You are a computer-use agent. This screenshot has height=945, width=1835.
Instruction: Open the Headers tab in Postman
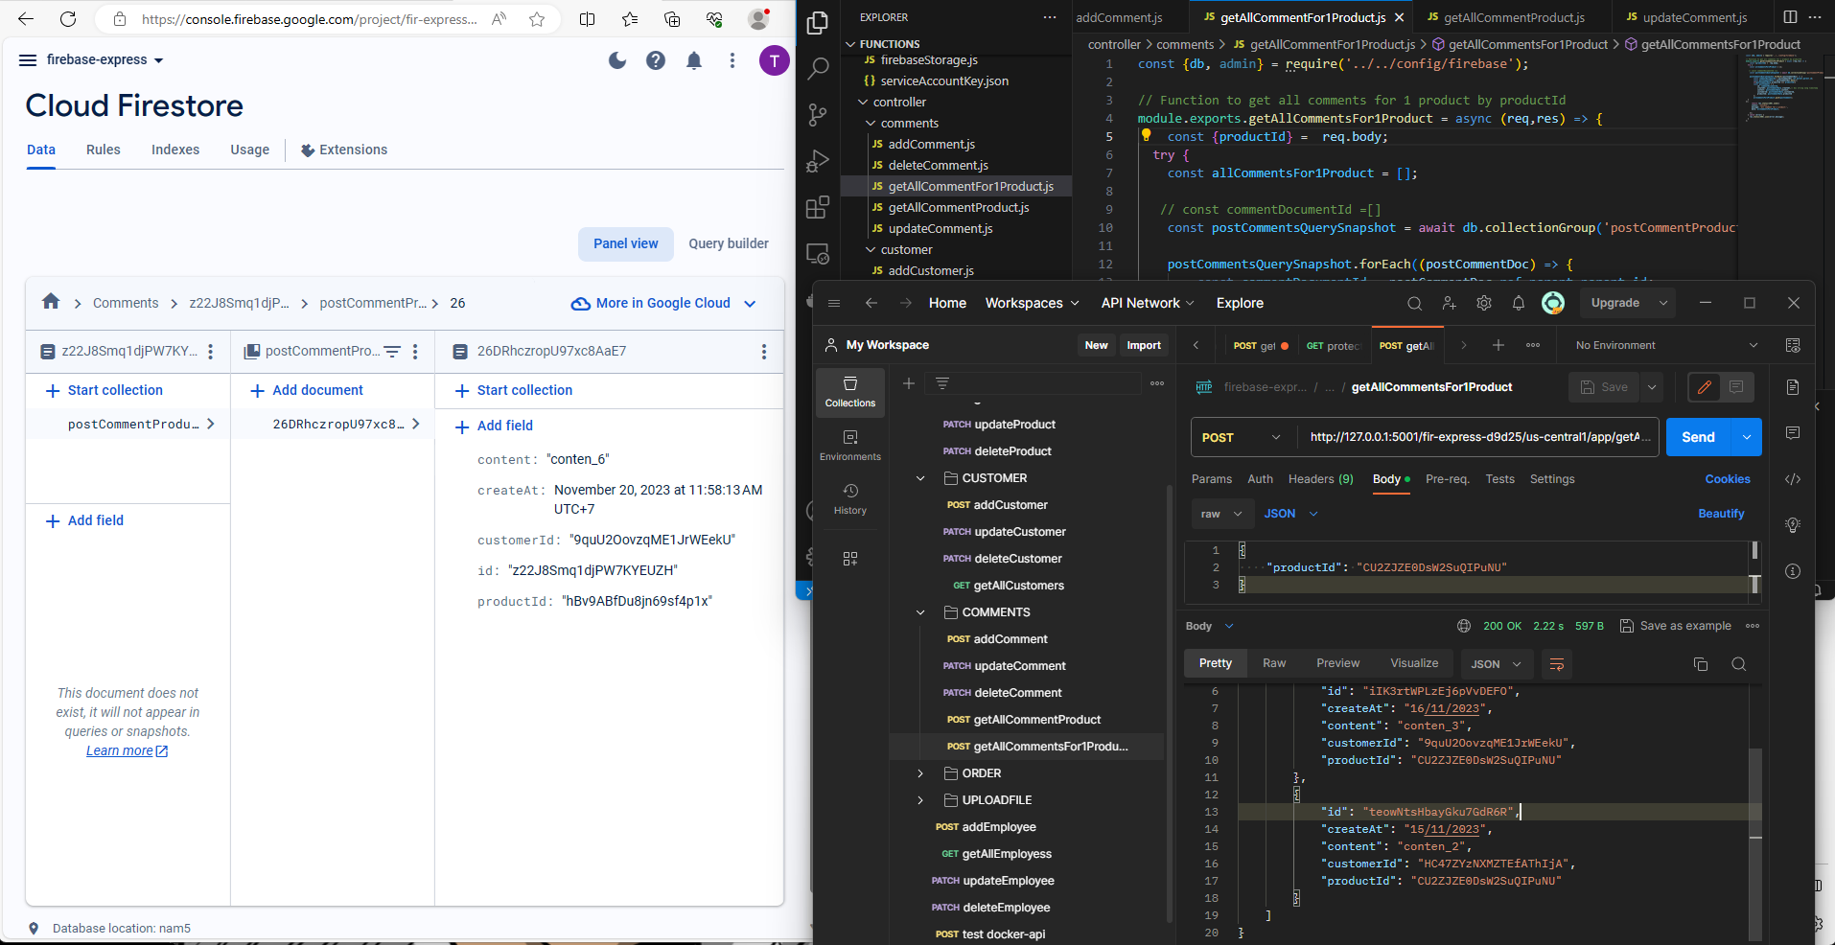[1320, 479]
